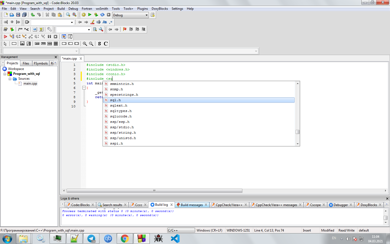Click the build log vertical scrollbar thumb
Image resolution: width=390 pixels, height=244 pixels.
pos(386,218)
